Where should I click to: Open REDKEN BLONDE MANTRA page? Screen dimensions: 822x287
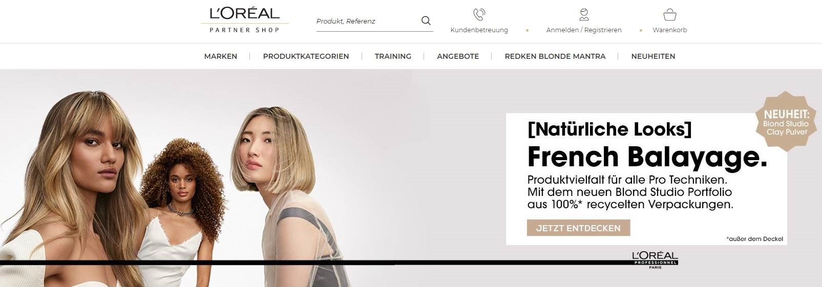pyautogui.click(x=555, y=56)
